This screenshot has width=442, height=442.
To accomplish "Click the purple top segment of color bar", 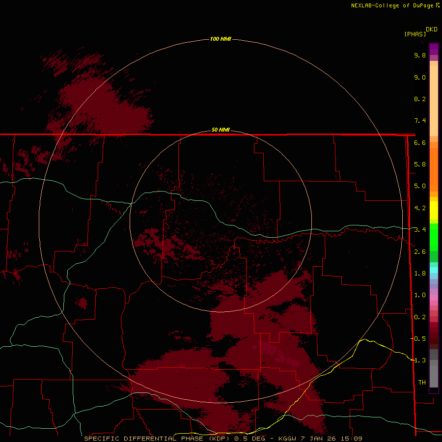I will click(x=434, y=49).
